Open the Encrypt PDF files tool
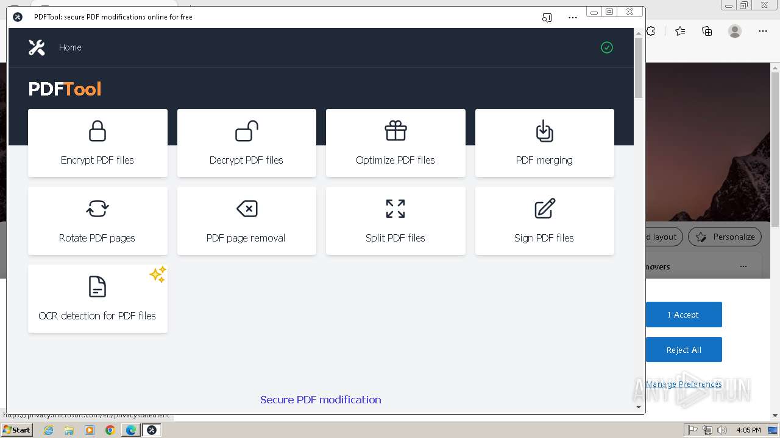Image resolution: width=780 pixels, height=438 pixels. (97, 143)
